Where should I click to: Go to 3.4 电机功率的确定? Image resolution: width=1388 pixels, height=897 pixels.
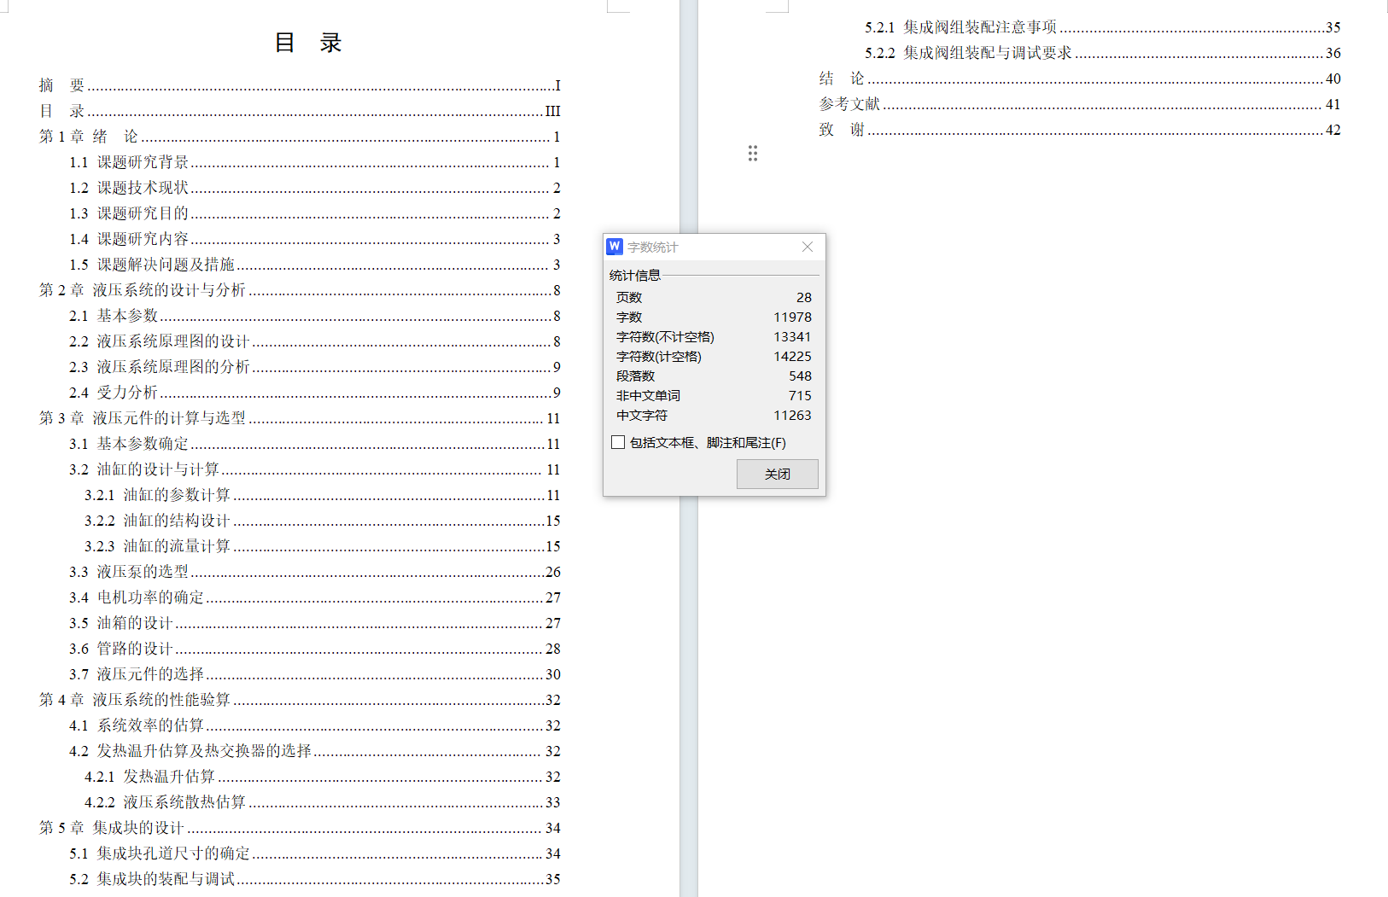tap(315, 597)
